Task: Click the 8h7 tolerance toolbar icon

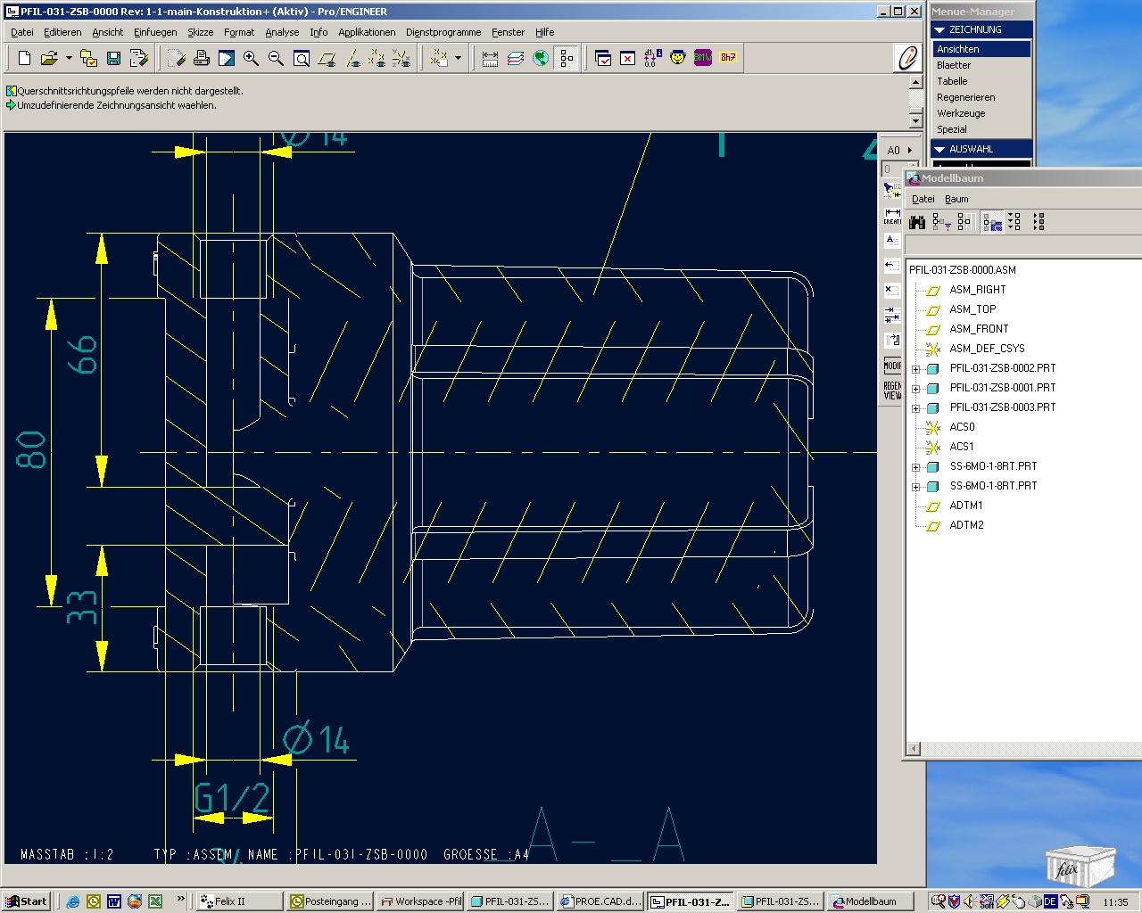Action: [x=728, y=58]
